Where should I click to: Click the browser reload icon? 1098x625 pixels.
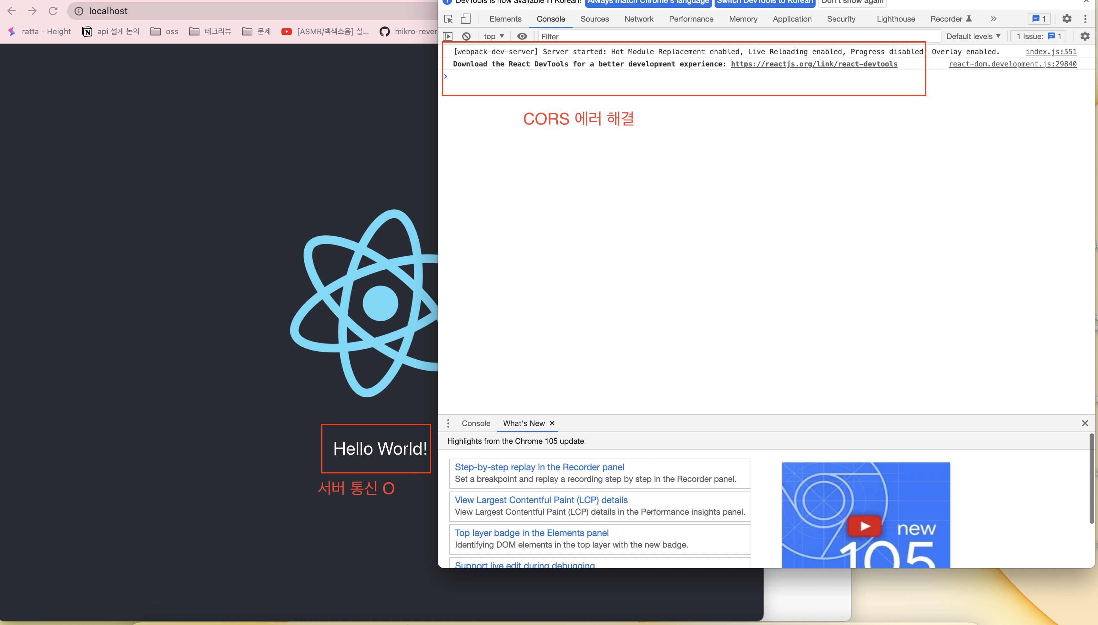53,11
